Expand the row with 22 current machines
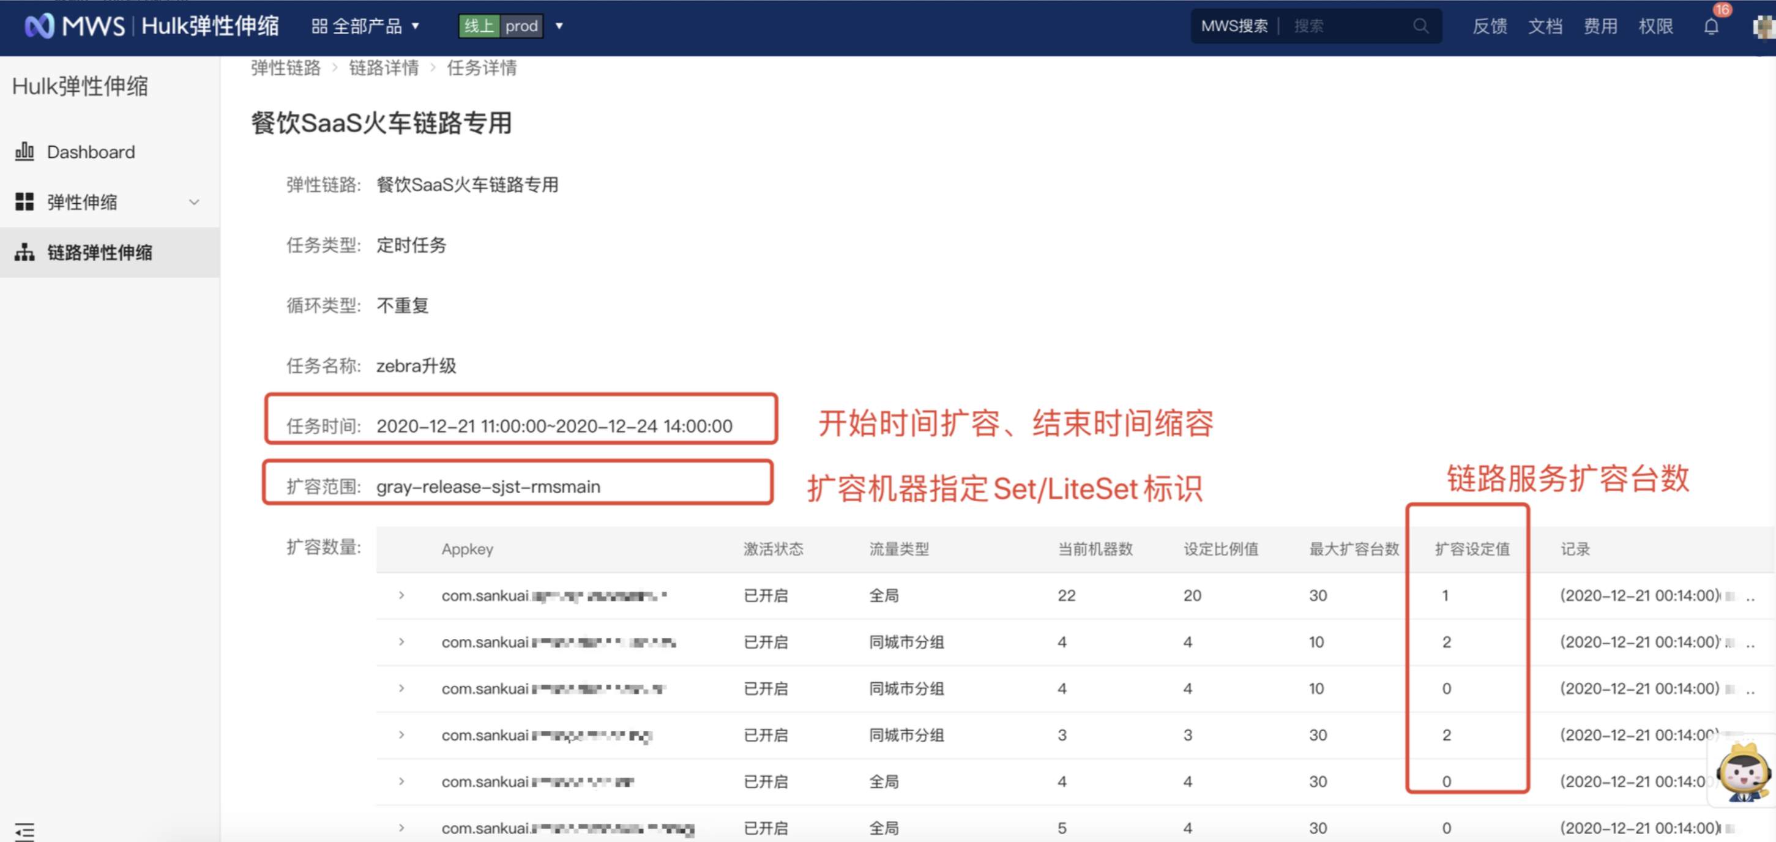Screen dimensions: 1776x842 (401, 595)
